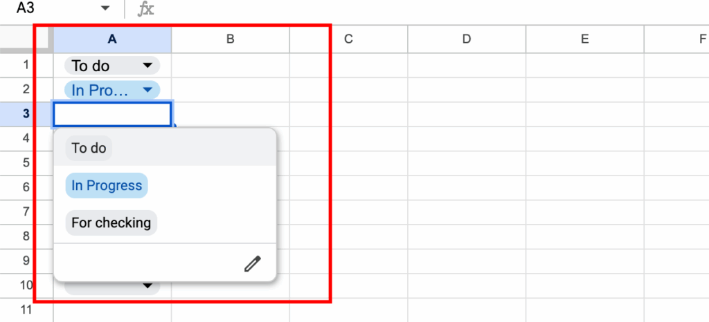Choose "In Progress" from the dropdown list
The height and width of the screenshot is (322, 709).
(107, 186)
